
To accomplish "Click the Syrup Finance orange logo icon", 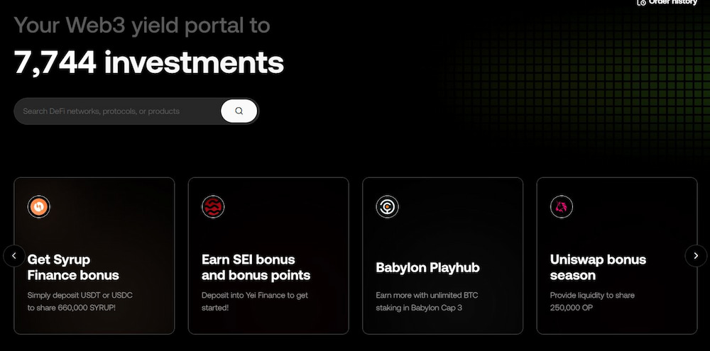I will click(x=39, y=207).
